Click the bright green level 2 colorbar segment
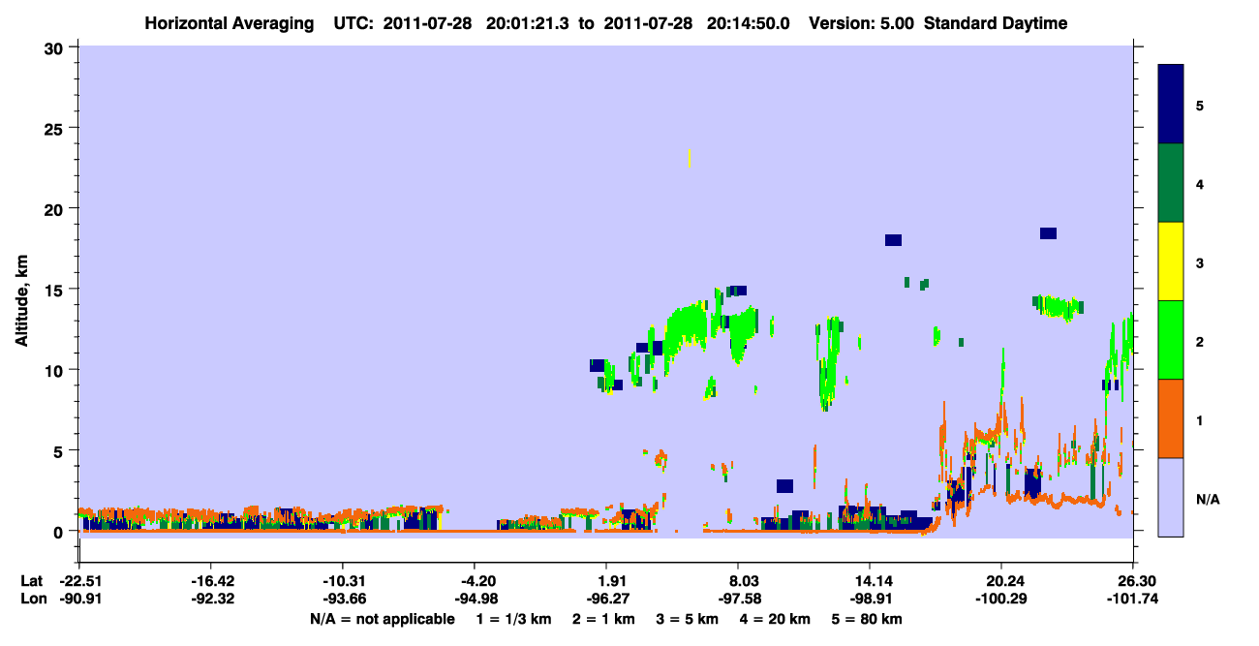Viewport: 1259px width, 646px height. pyautogui.click(x=1171, y=340)
